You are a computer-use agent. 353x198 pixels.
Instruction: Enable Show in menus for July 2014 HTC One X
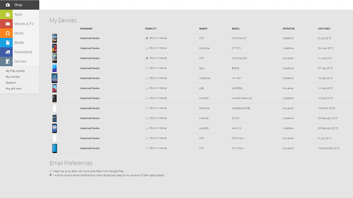point(147,138)
